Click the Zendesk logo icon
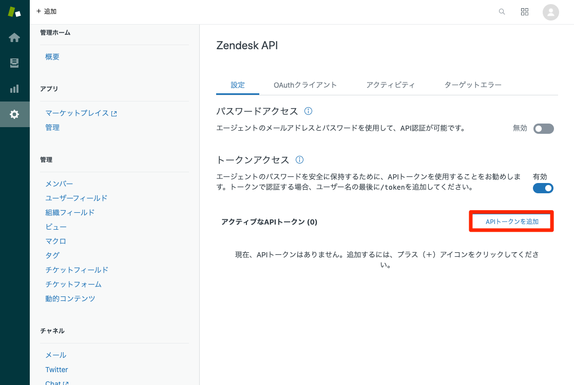This screenshot has width=574, height=385. click(14, 12)
